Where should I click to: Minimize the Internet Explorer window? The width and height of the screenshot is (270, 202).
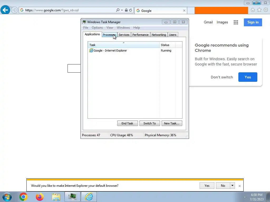coord(248,3)
